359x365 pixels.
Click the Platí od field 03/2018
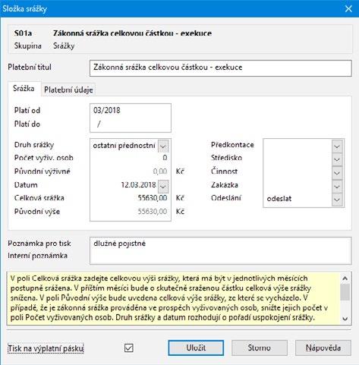(131, 111)
